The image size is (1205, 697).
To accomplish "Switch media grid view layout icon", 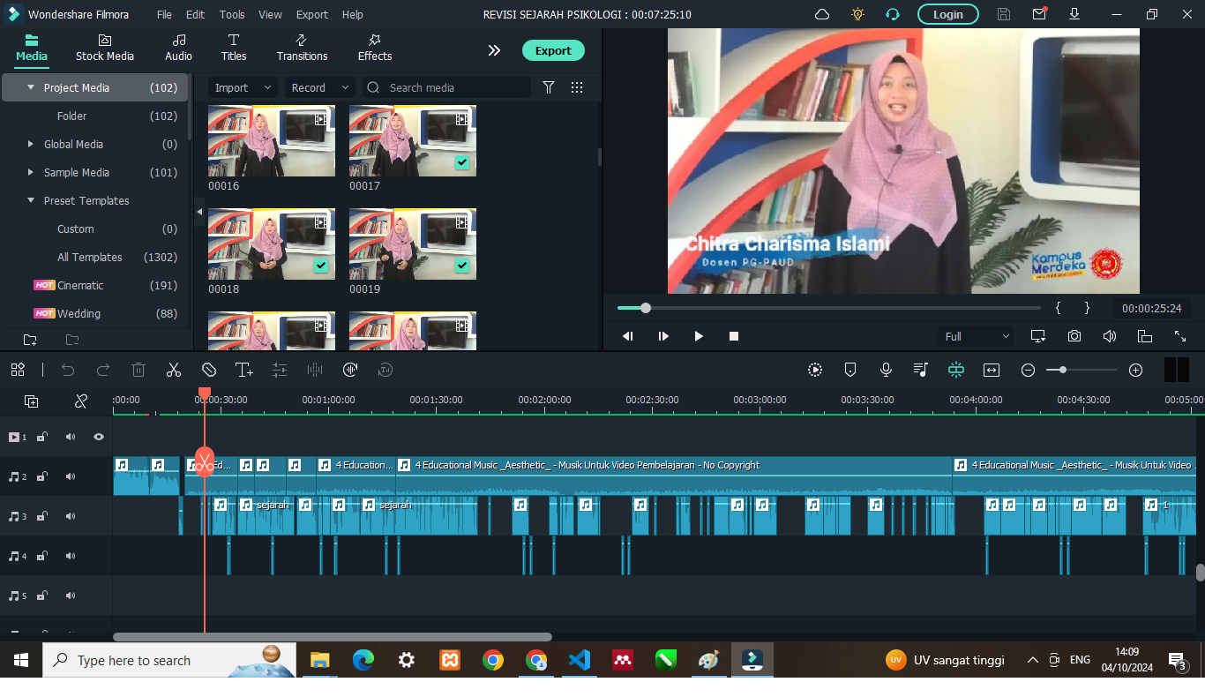I will 577,87.
